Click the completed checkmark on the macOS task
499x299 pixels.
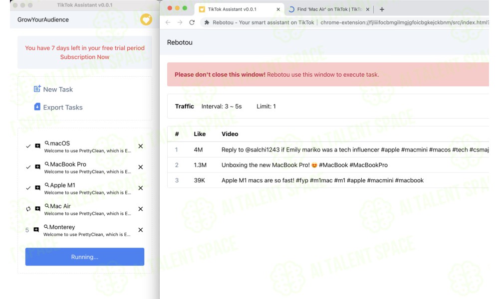[x=28, y=146]
